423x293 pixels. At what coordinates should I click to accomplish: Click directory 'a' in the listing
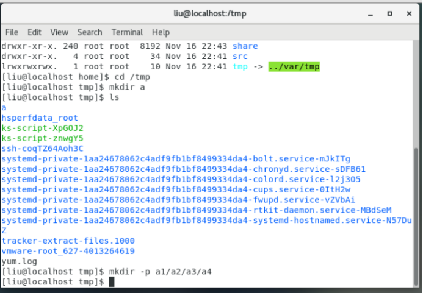tap(4, 108)
